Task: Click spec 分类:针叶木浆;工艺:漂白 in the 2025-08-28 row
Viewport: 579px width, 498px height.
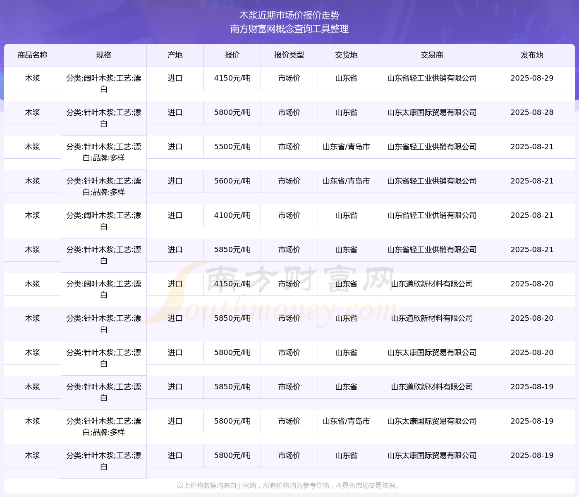Action: click(x=104, y=118)
